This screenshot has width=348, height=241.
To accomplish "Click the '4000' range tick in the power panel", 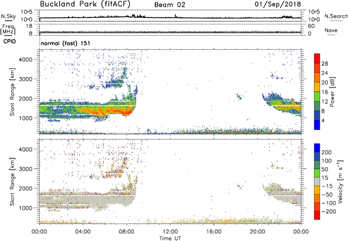I will pyautogui.click(x=25, y=60).
